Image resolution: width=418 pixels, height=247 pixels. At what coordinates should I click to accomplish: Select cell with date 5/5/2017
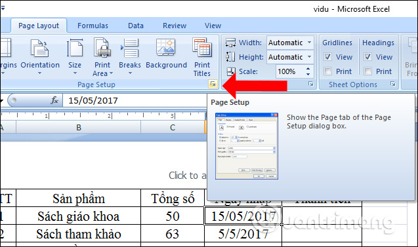point(243,234)
